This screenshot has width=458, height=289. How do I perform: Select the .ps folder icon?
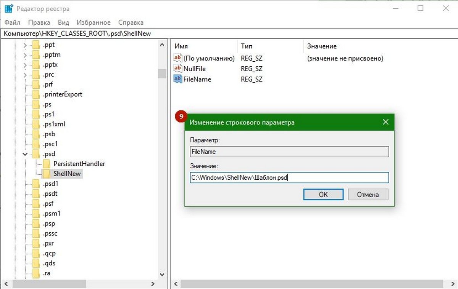[x=36, y=104]
